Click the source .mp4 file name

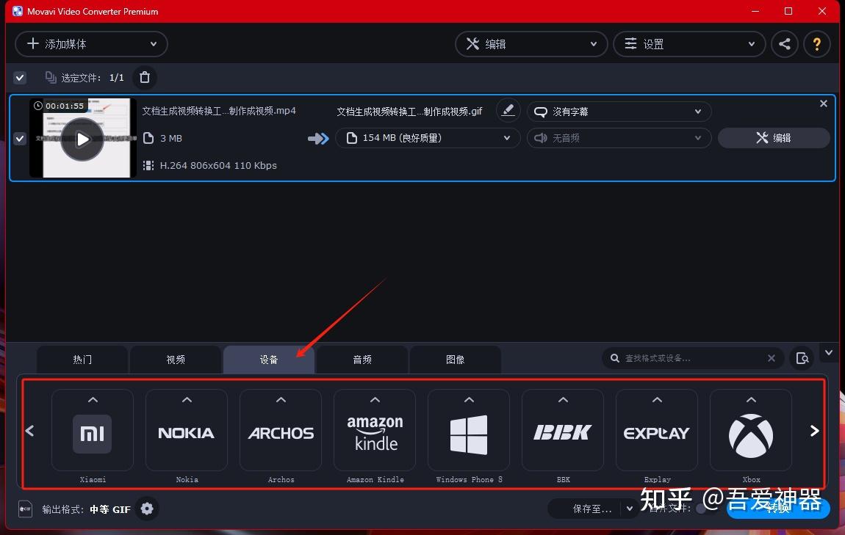tap(219, 111)
